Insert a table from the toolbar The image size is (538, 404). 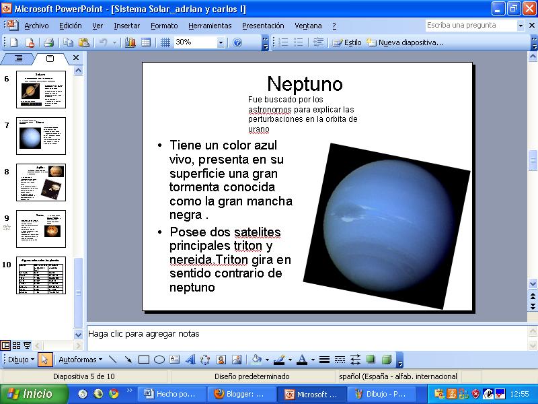coord(146,42)
